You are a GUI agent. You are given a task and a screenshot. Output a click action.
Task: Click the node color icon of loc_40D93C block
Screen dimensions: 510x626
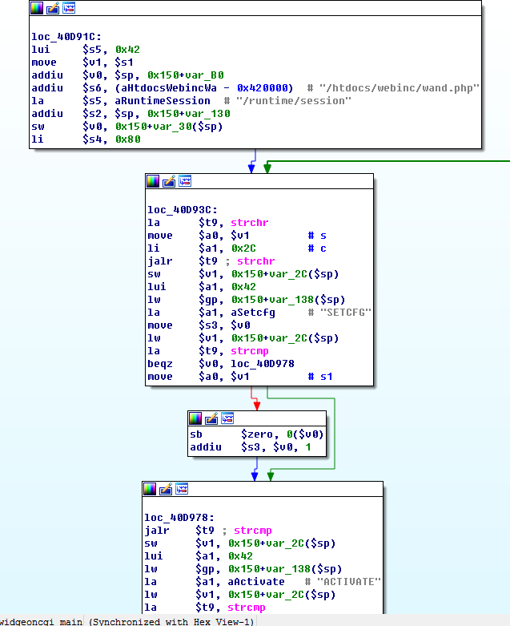[152, 181]
